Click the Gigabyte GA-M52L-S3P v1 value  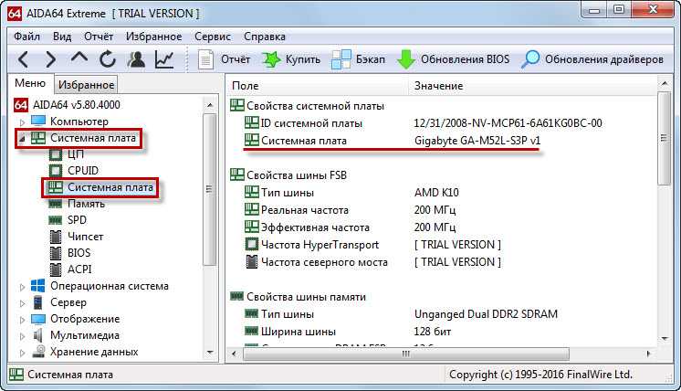[477, 141]
